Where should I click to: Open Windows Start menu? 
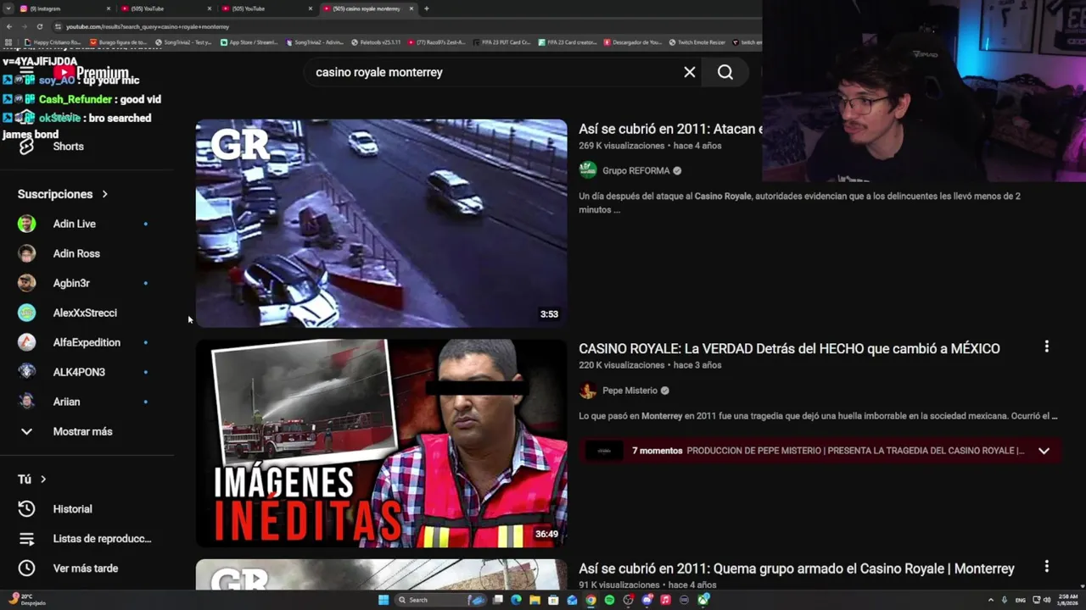pos(383,600)
